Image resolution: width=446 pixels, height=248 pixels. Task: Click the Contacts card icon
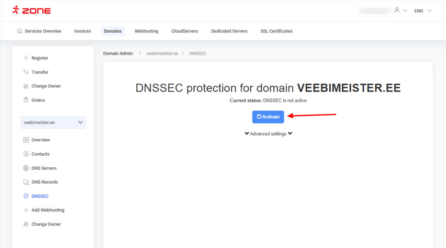(x=26, y=154)
